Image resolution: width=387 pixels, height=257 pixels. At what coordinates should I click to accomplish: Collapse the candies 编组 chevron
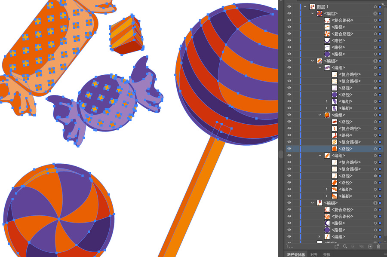click(313, 61)
